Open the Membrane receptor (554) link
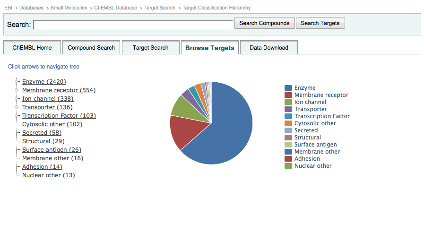The height and width of the screenshot is (225, 424). pyautogui.click(x=59, y=90)
